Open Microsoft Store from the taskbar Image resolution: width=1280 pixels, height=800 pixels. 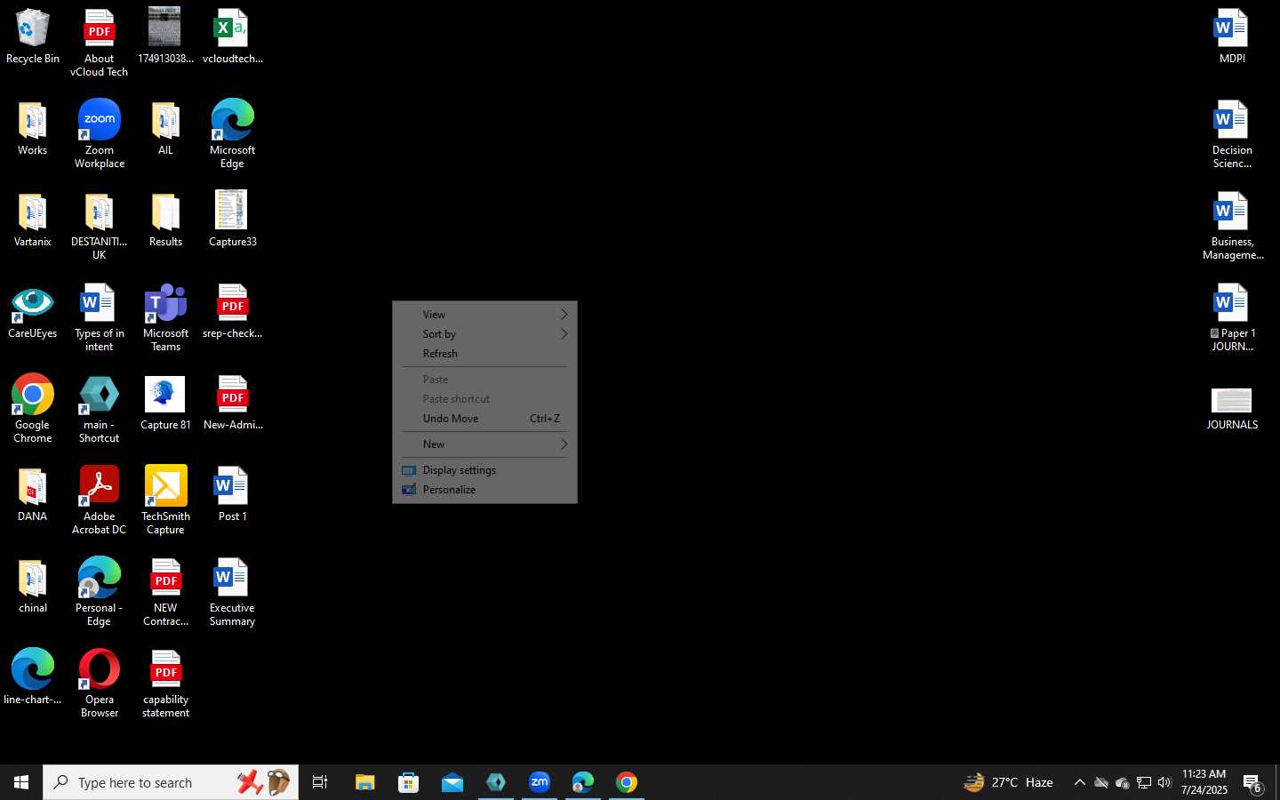tap(408, 782)
